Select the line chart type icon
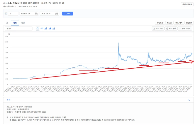The height and width of the screenshot is (134, 195). [38, 29]
